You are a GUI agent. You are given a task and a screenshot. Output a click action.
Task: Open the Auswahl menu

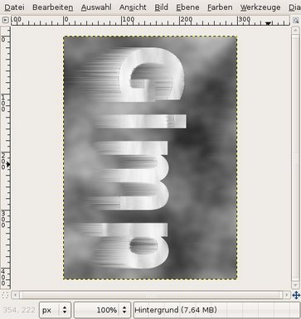click(96, 7)
